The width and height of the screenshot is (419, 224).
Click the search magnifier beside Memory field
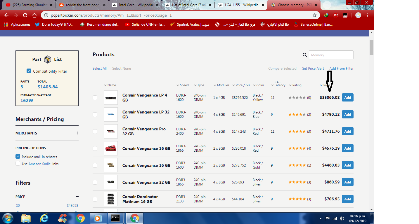305,55
